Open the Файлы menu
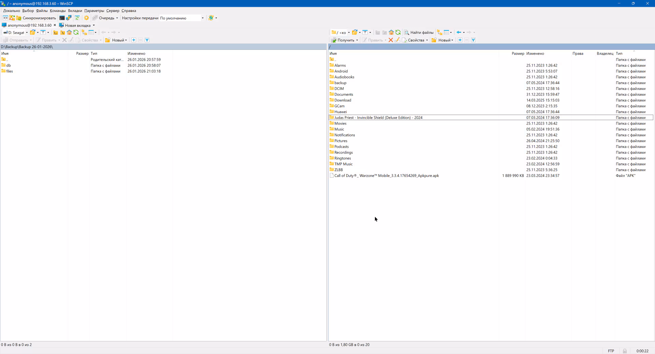The image size is (655, 354). pyautogui.click(x=42, y=11)
